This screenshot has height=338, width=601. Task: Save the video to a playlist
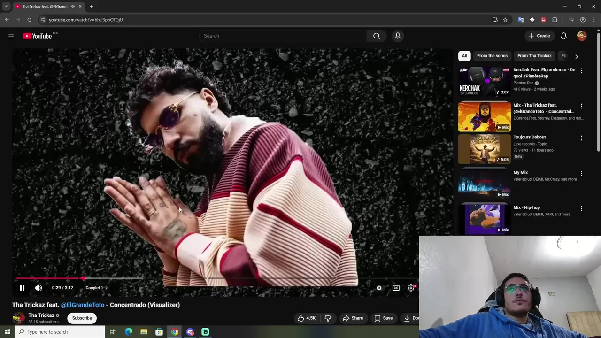383,318
